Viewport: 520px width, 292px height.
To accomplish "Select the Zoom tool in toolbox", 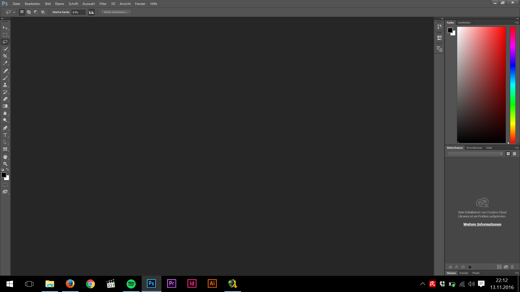I will pyautogui.click(x=5, y=164).
